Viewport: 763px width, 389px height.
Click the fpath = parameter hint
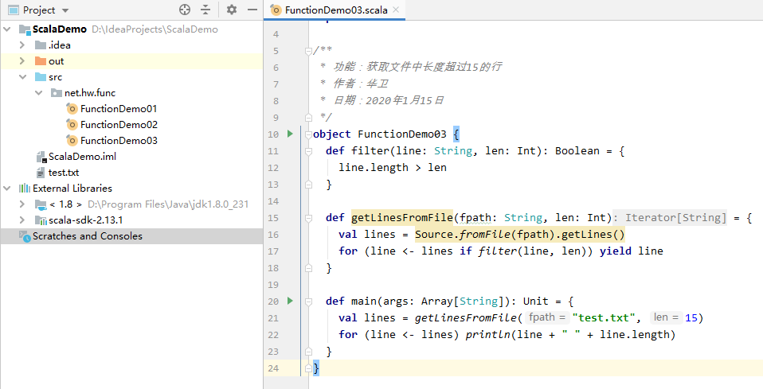[547, 318]
